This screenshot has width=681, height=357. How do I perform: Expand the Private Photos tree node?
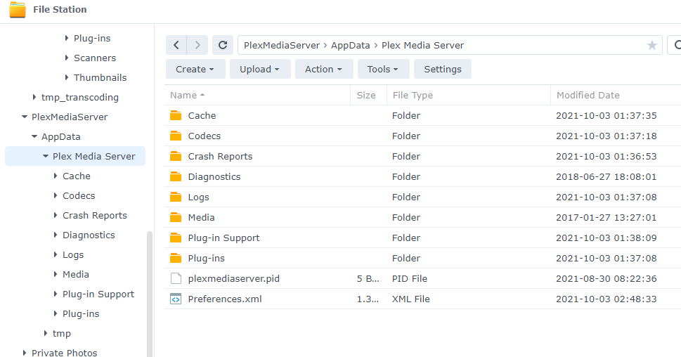[x=25, y=353]
